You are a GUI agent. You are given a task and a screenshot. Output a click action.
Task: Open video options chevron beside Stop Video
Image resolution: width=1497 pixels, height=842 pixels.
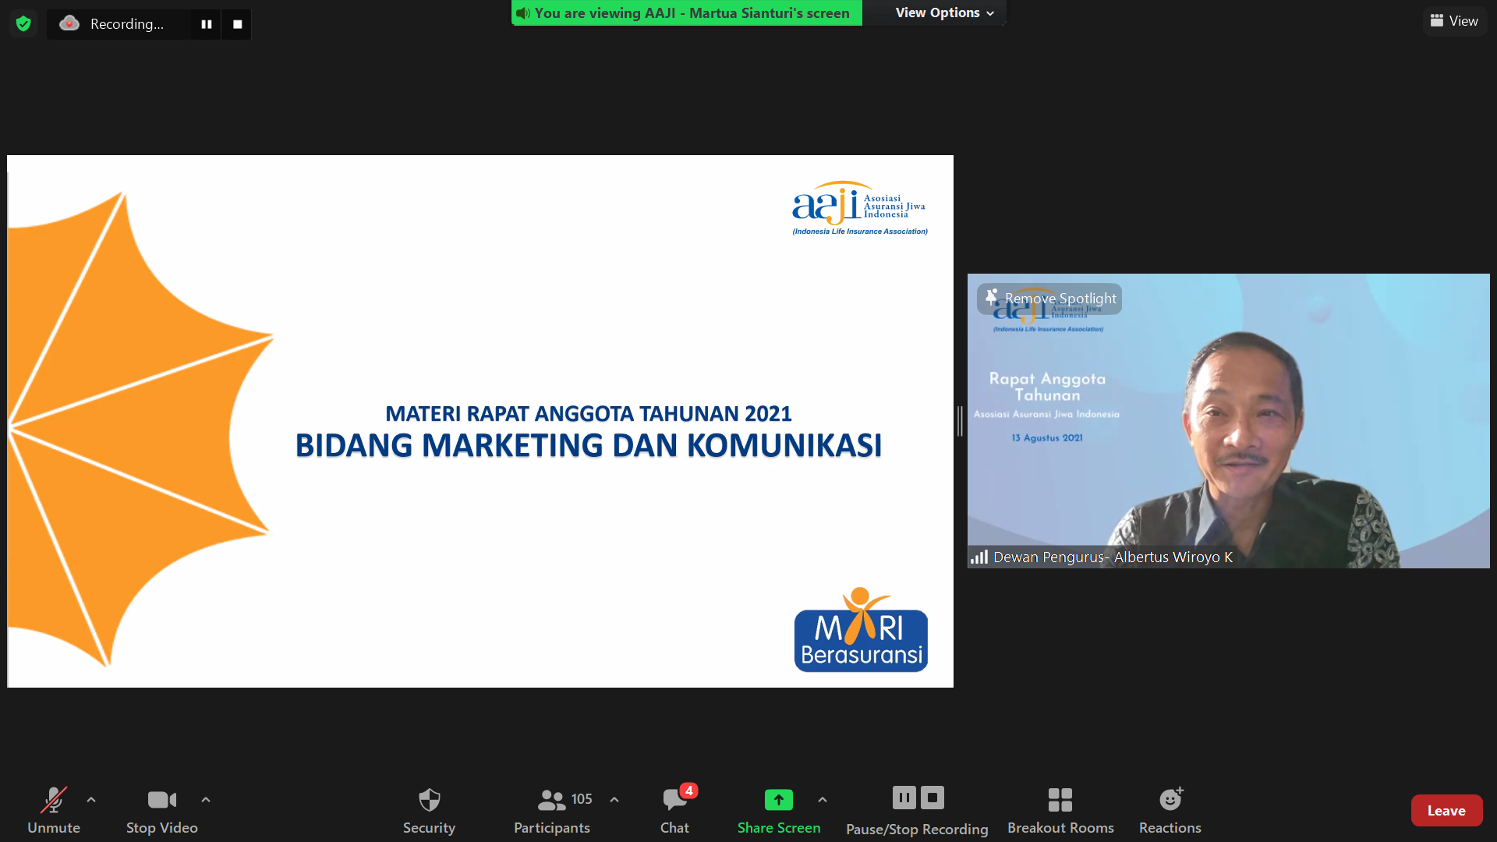206,800
